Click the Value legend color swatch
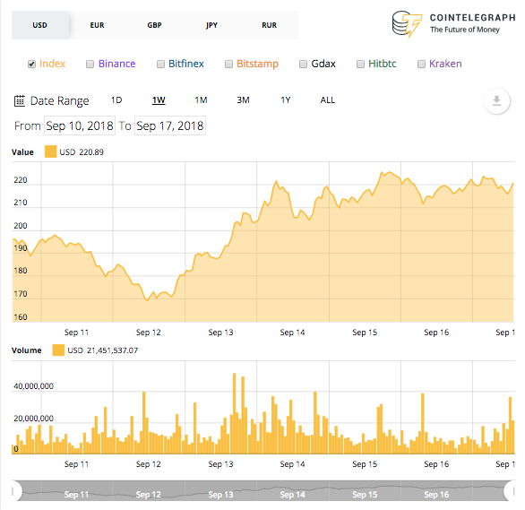Screen dimensions: 525x510 [50, 151]
